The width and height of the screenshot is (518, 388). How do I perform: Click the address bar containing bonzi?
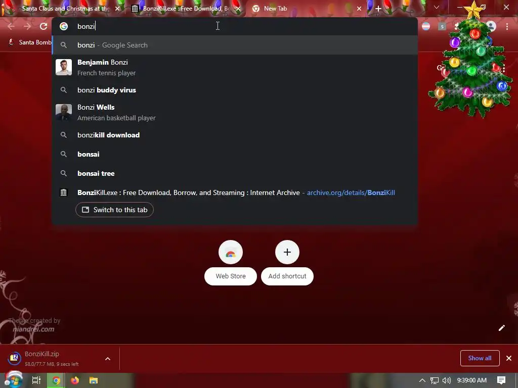[x=235, y=26]
